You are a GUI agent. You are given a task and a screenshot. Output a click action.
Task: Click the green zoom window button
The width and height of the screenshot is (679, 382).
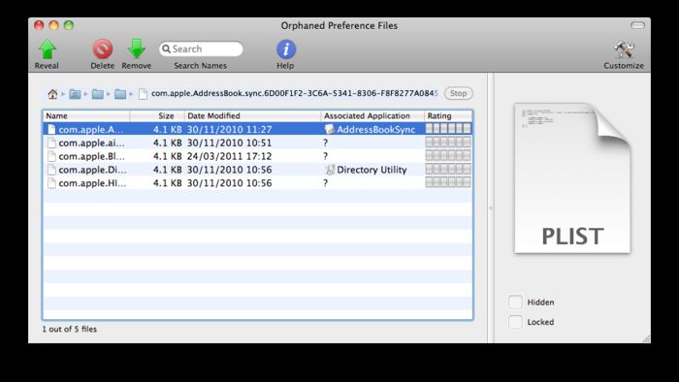tap(69, 25)
